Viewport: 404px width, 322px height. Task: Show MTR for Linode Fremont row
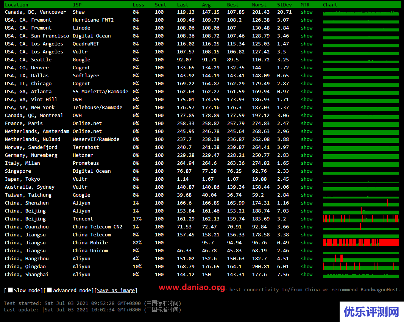[x=307, y=28]
